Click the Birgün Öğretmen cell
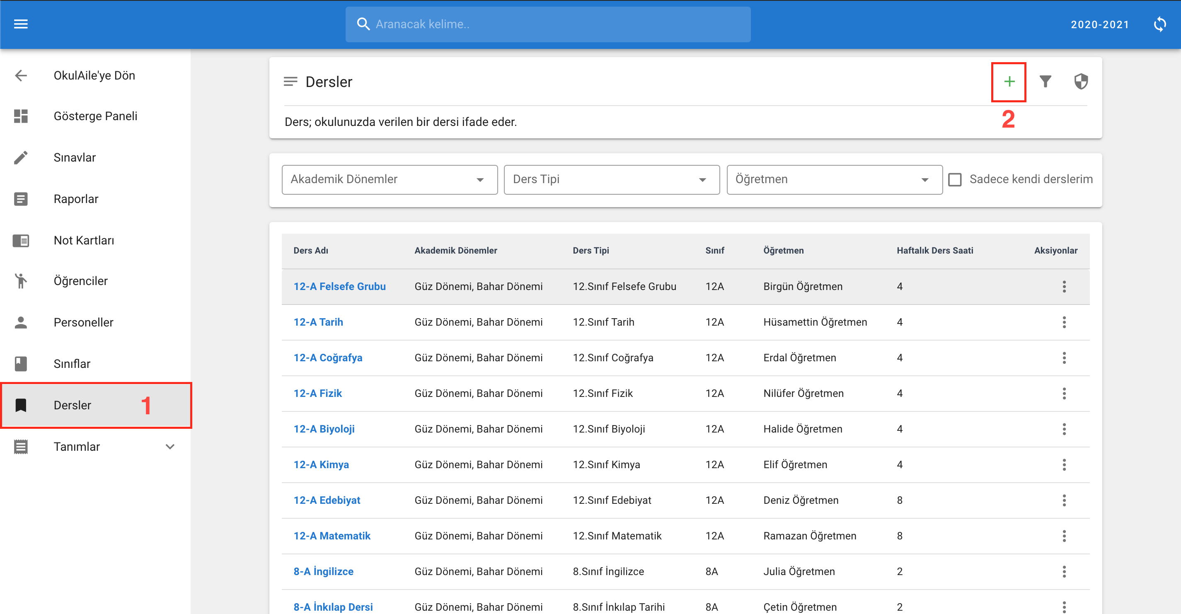 coord(803,286)
